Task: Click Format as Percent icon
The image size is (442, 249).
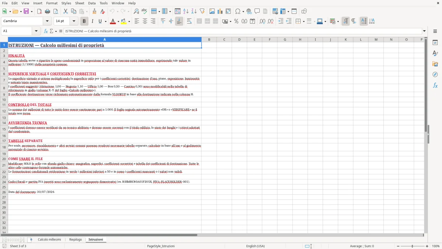Action: (x=236, y=21)
